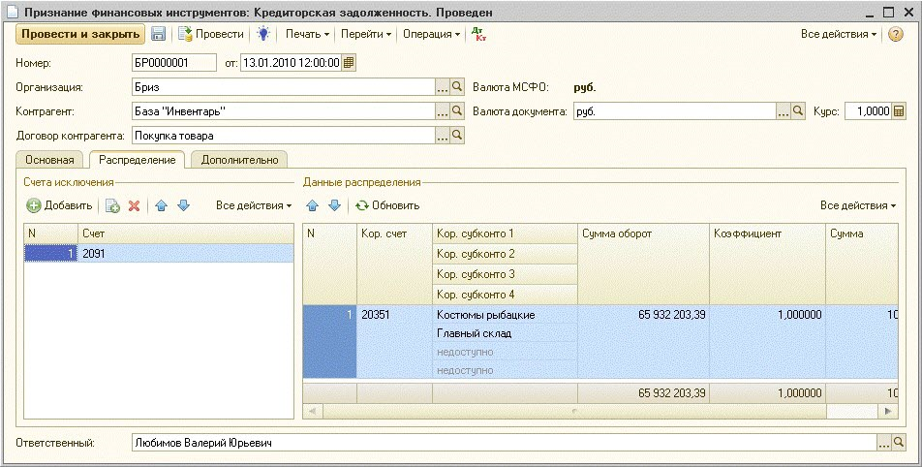This screenshot has height=467, width=922.
Task: Click the save (diskette) icon in toolbar
Action: tap(158, 34)
